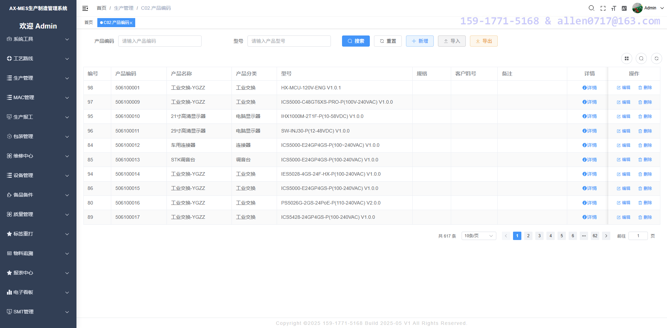Image resolution: width=667 pixels, height=328 pixels.
Task: Click the 维修中心 sidebar icon
Action: tap(9, 156)
